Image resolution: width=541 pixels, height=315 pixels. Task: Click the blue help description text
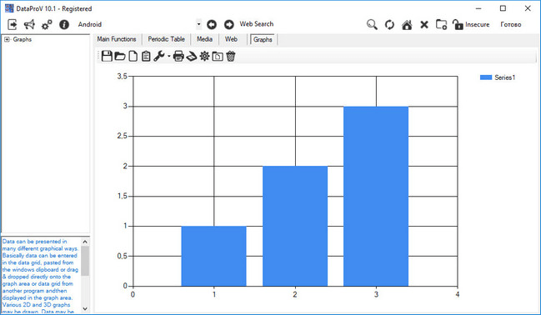tap(41, 276)
